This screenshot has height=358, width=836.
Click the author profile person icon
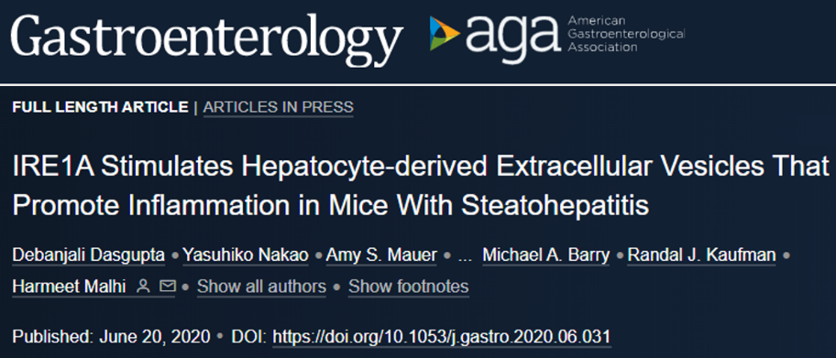click(143, 287)
